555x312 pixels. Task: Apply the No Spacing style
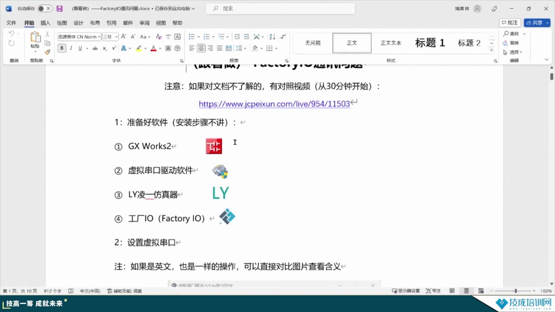313,43
